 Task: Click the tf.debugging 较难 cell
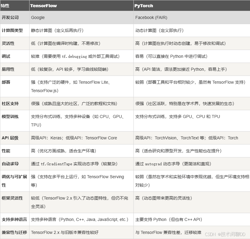(81, 56)
